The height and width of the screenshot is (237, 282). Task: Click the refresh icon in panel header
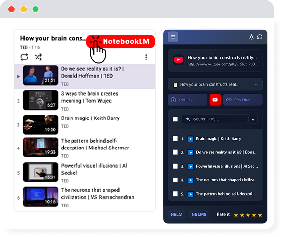tap(260, 37)
